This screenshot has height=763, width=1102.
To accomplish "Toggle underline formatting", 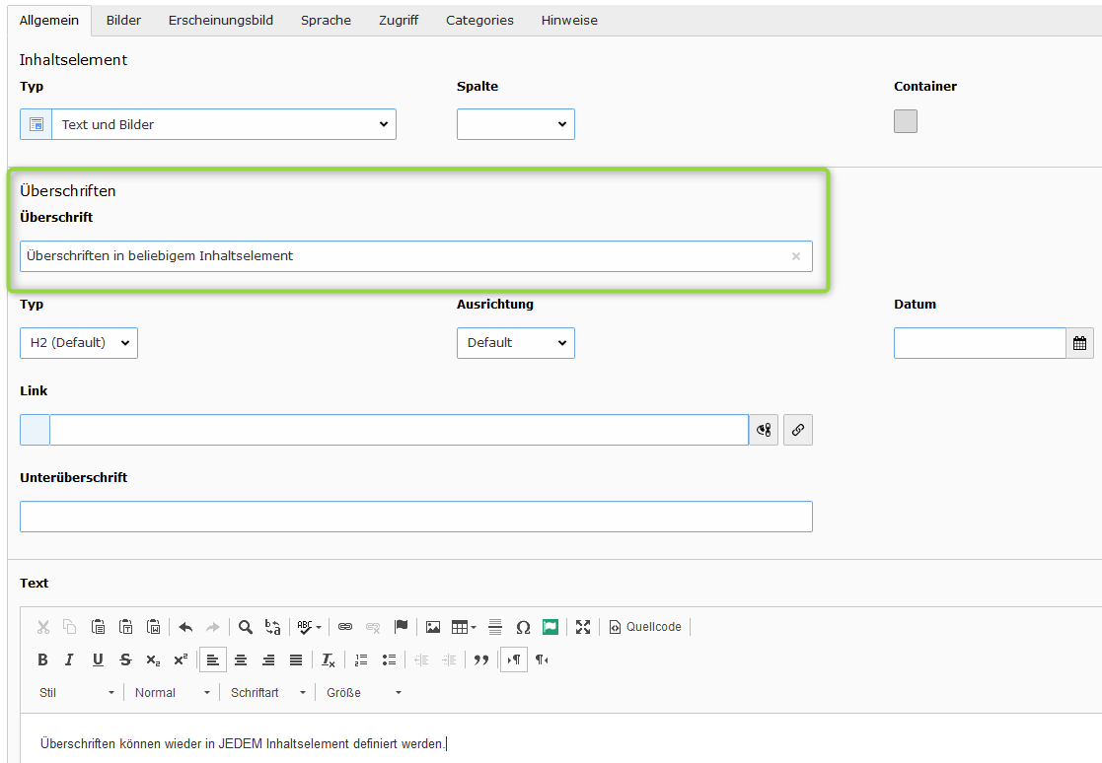I will click(98, 660).
